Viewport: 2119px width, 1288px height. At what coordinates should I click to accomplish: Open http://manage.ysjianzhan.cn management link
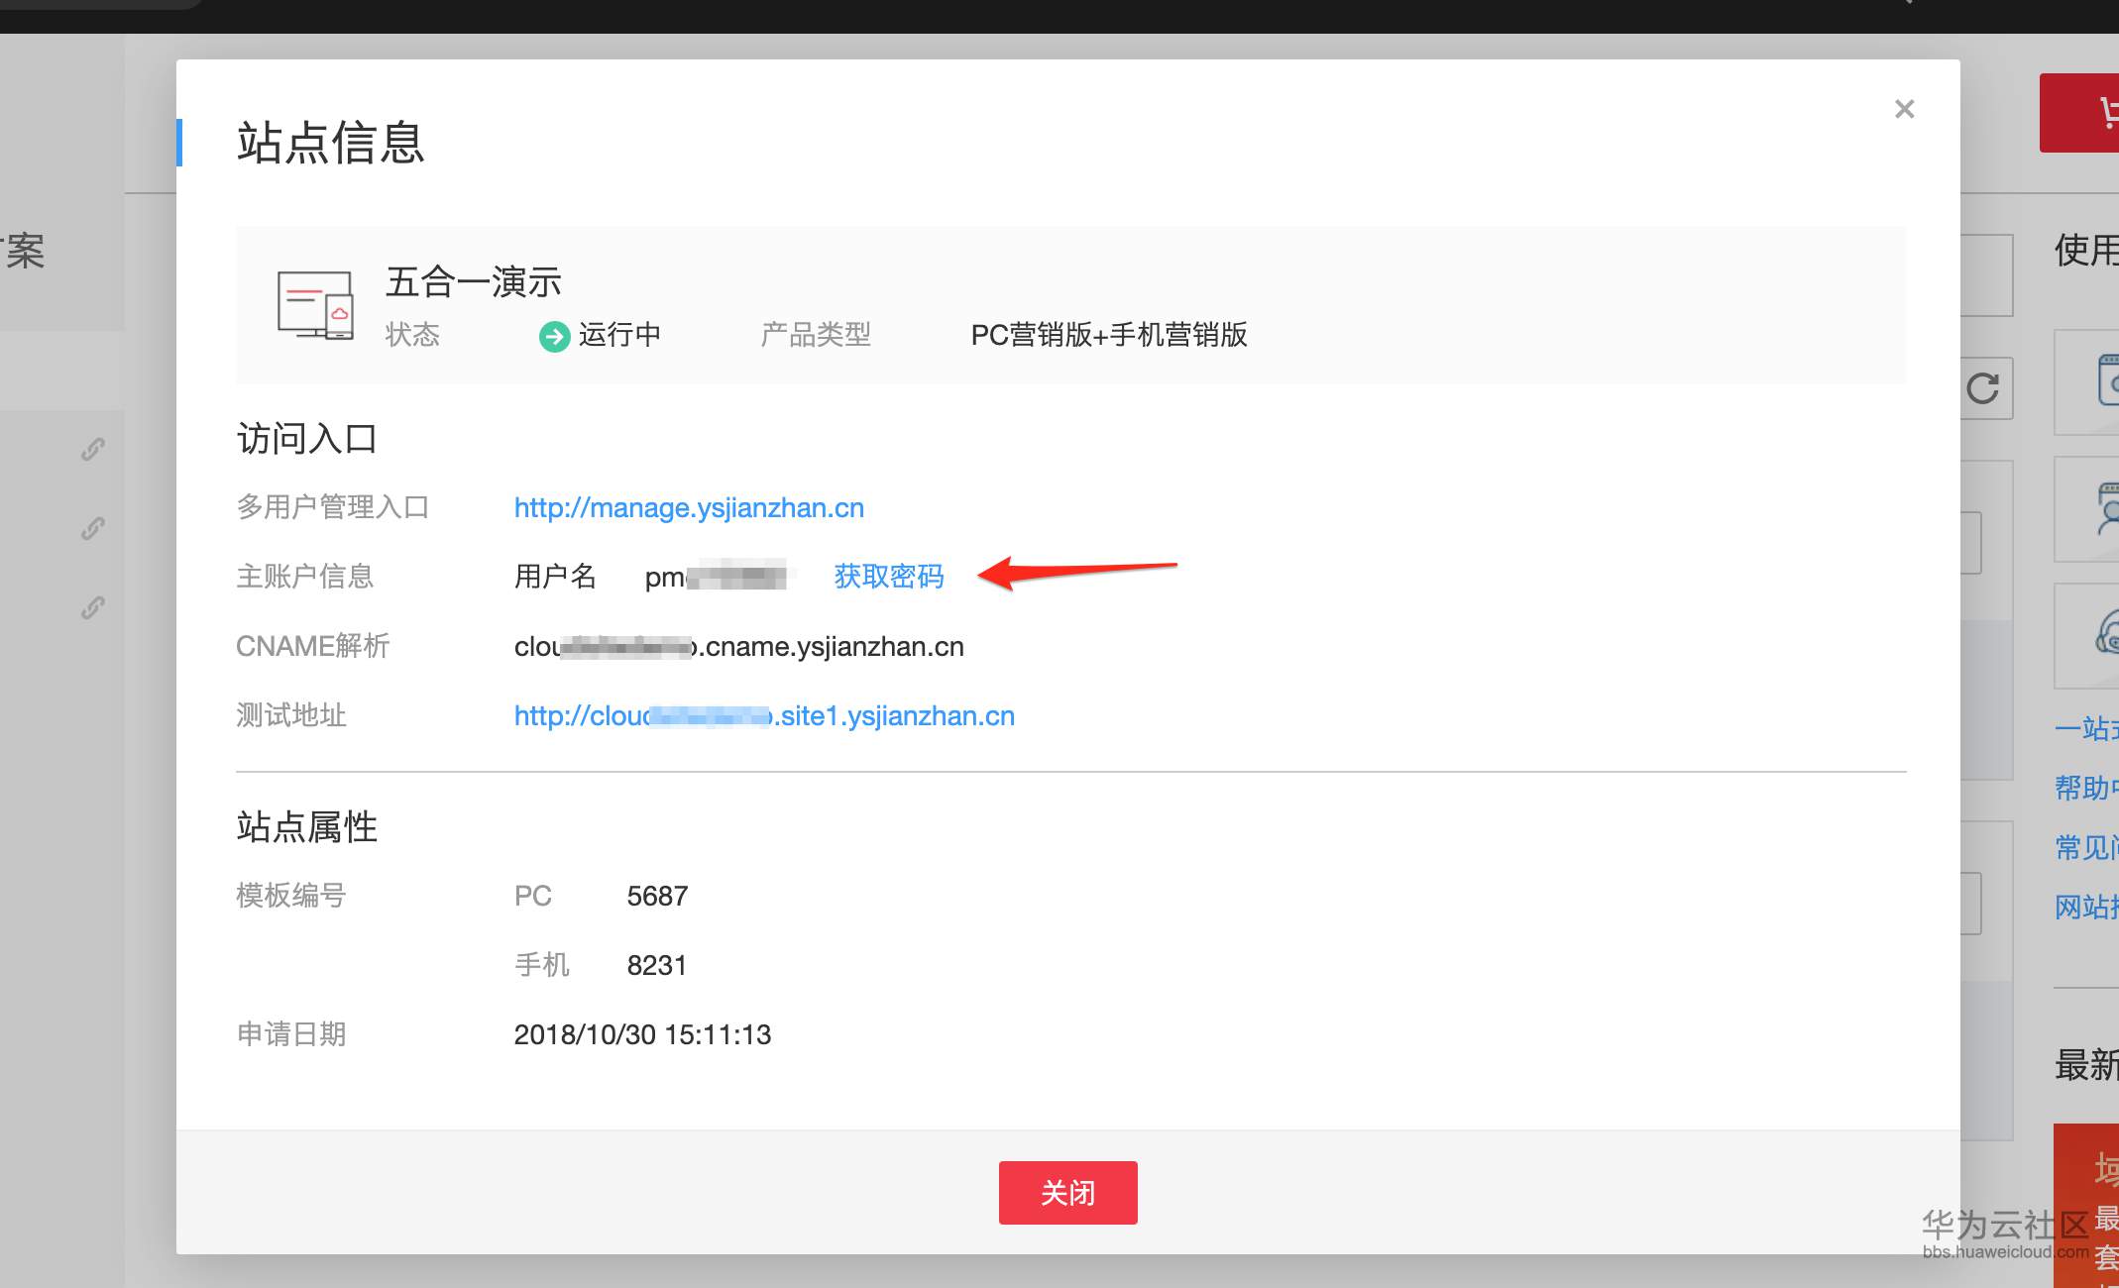(x=689, y=507)
